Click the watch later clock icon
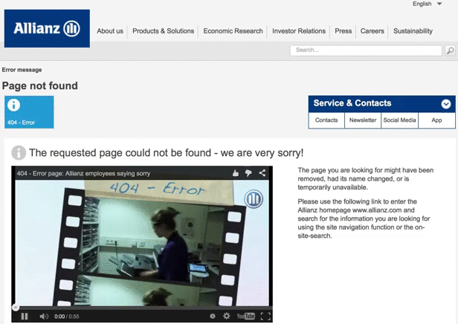The height and width of the screenshot is (324, 458). (213, 316)
